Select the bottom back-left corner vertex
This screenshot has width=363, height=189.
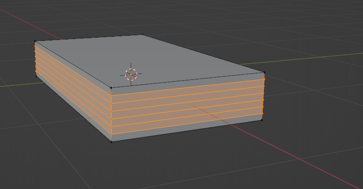[36, 76]
